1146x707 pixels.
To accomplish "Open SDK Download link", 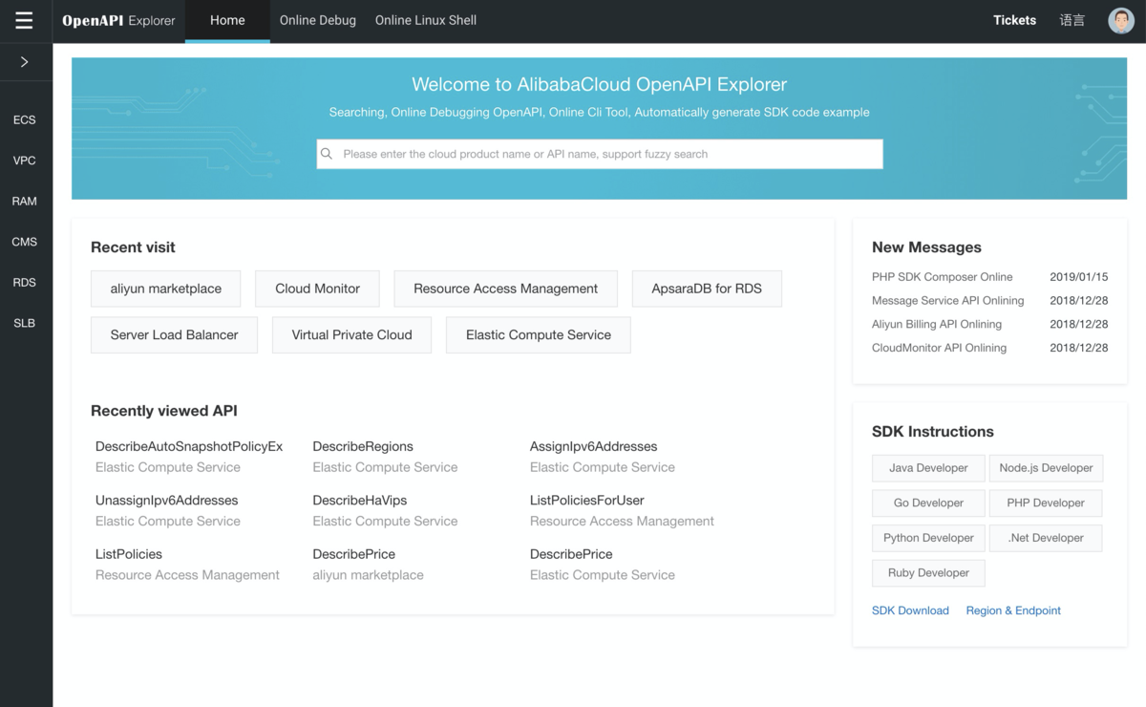I will 910,611.
